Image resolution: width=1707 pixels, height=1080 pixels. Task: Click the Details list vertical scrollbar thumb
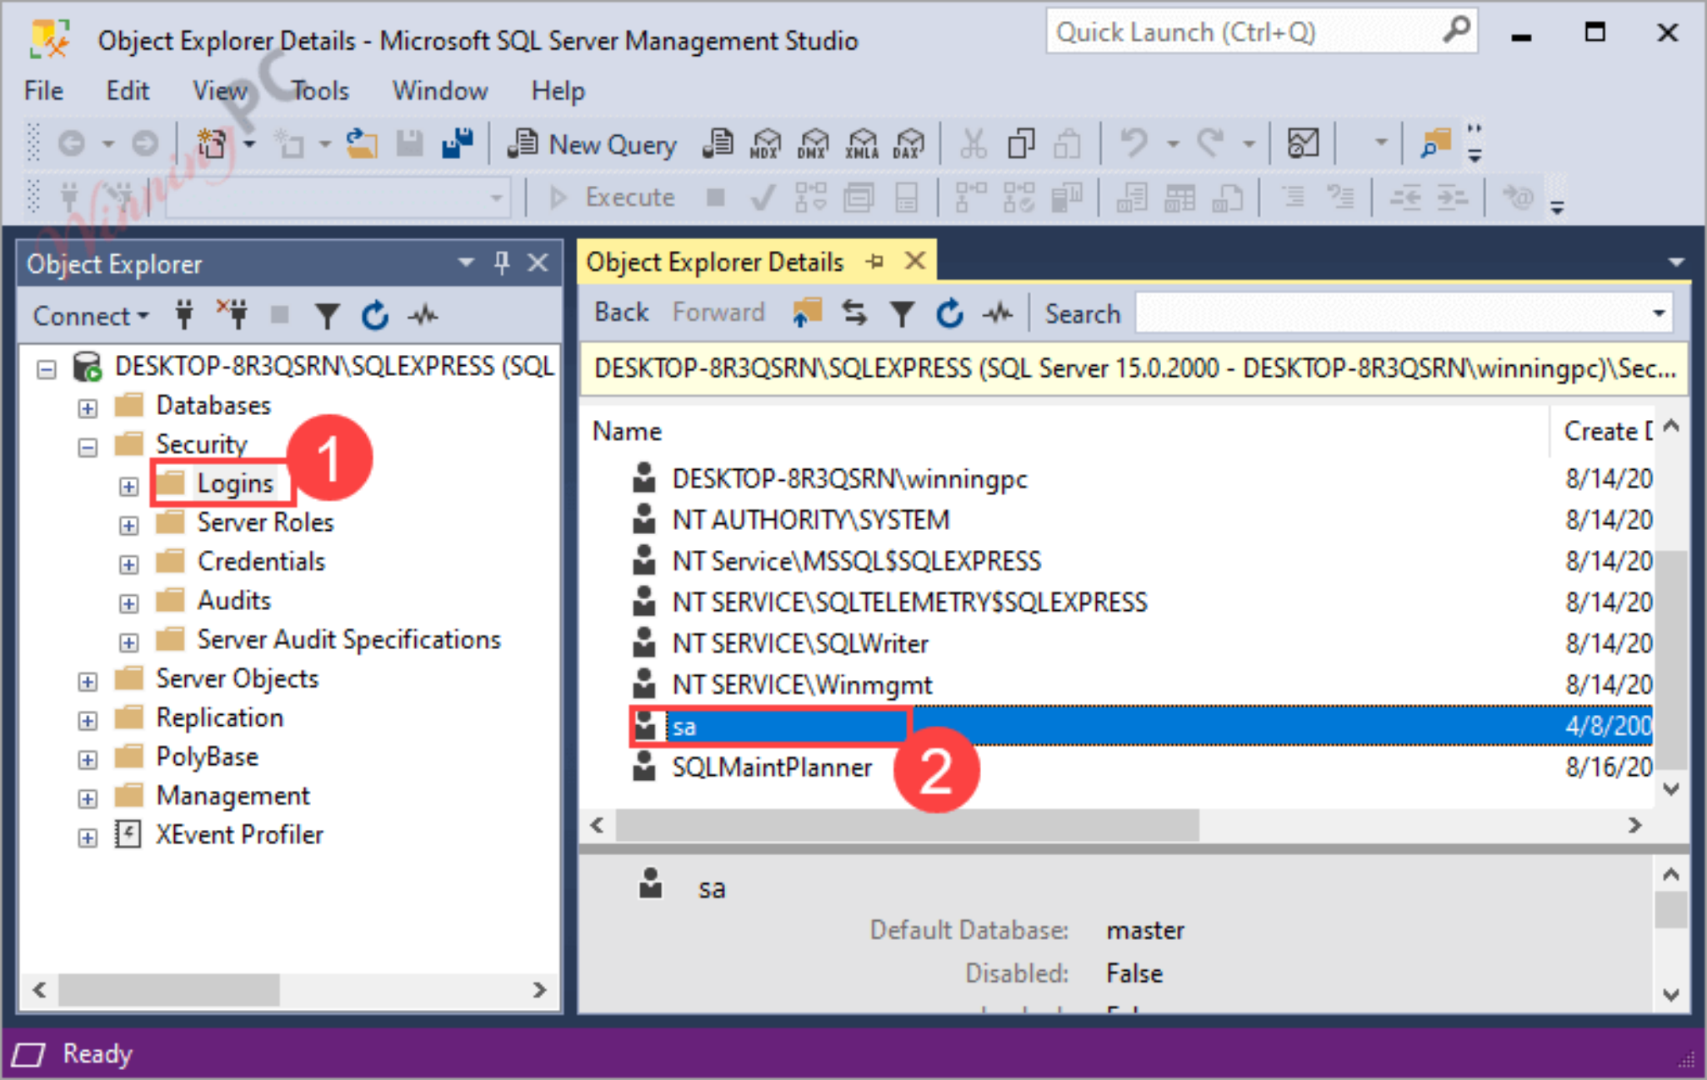click(x=1670, y=658)
